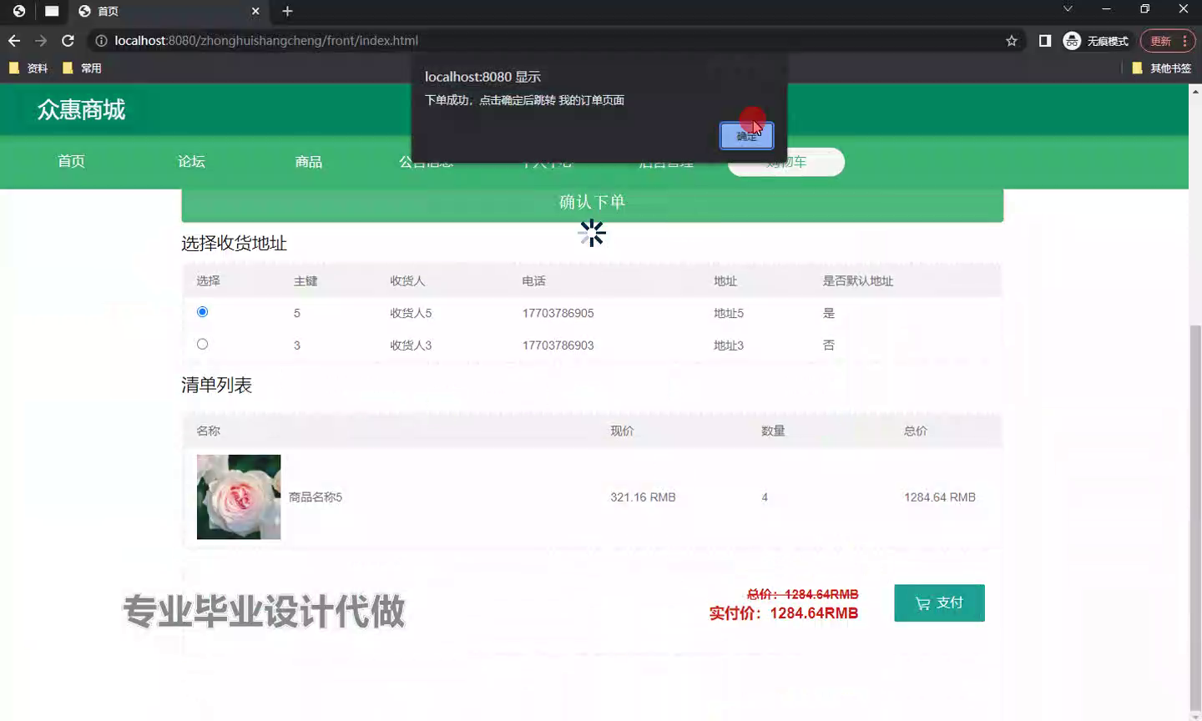Close the 首页 browser tab

pos(255,11)
